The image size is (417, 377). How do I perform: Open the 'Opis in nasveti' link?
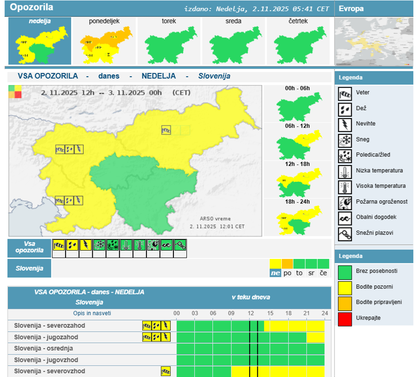pos(92,314)
